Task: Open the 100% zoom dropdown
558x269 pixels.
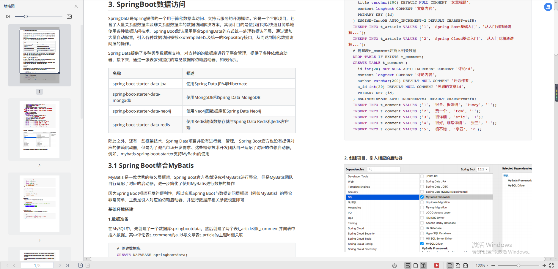Action: point(482,265)
